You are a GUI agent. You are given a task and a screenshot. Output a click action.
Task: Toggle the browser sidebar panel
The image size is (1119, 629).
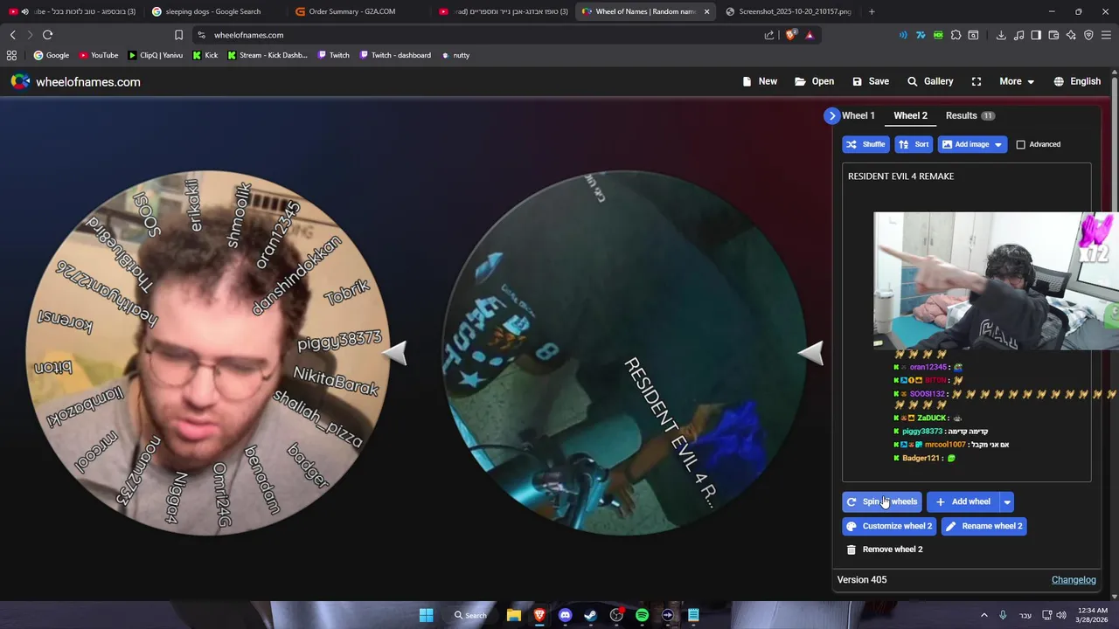pos(1036,35)
